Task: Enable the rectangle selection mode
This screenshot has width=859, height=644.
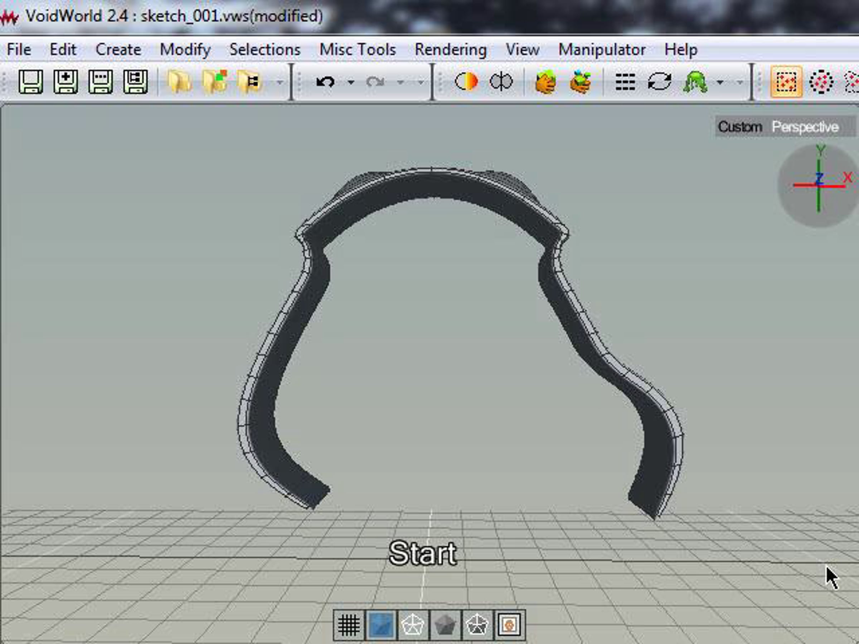Action: [x=786, y=82]
